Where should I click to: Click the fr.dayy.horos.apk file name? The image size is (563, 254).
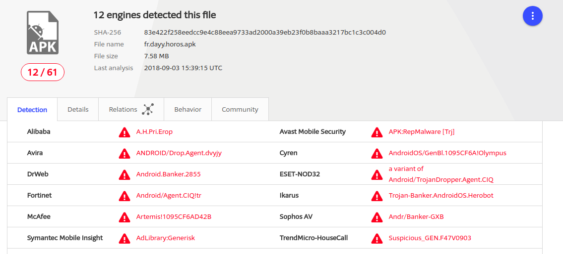coord(170,44)
